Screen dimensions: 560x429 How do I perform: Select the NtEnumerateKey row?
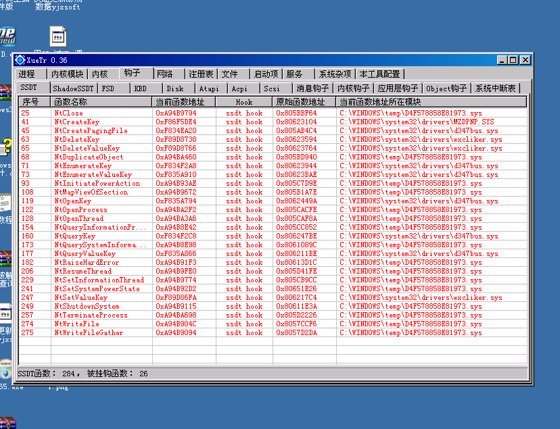273,166
